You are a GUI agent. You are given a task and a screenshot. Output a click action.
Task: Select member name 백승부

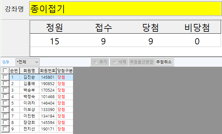tap(29, 90)
